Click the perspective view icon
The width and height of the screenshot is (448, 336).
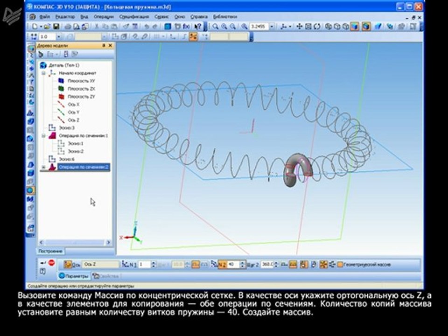pos(378,27)
